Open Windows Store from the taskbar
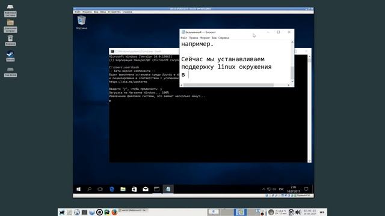The width and height of the screenshot is (385, 216). [134, 189]
